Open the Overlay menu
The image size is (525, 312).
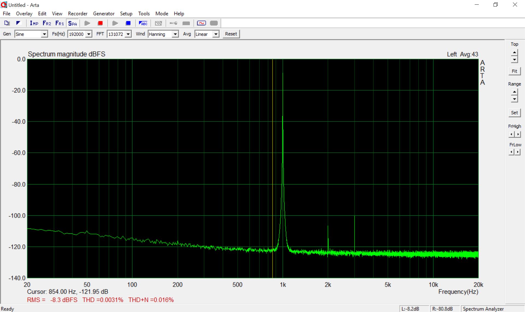click(x=24, y=14)
